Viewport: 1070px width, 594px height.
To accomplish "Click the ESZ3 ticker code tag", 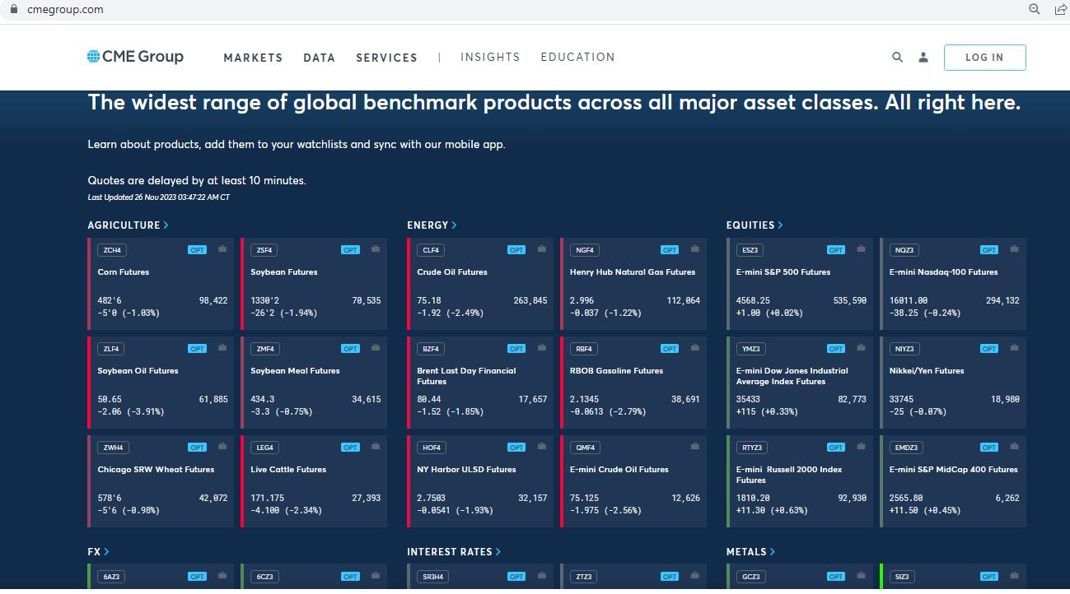I will coord(748,250).
